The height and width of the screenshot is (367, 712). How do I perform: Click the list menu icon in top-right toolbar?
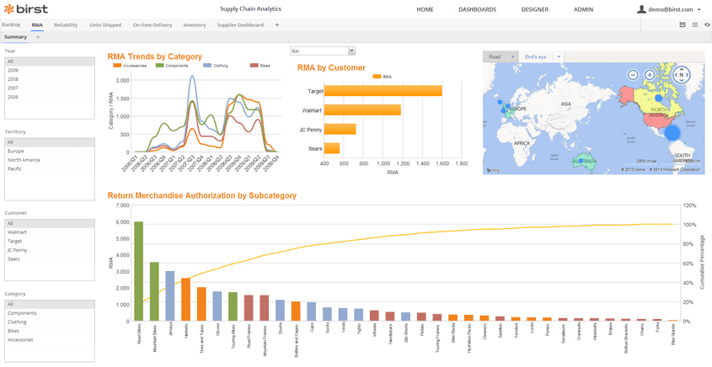695,25
